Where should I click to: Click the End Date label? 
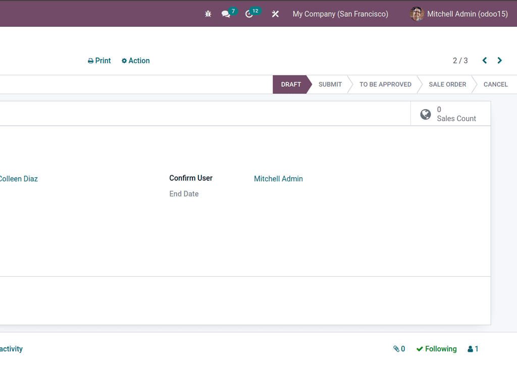click(x=184, y=194)
